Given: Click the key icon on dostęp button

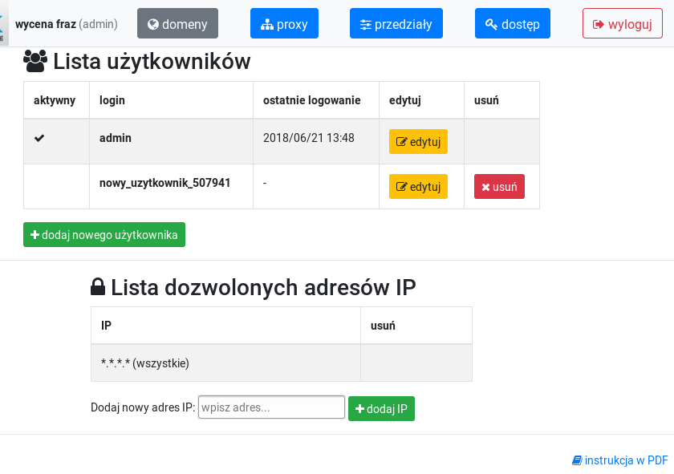Looking at the screenshot, I should click(x=492, y=24).
